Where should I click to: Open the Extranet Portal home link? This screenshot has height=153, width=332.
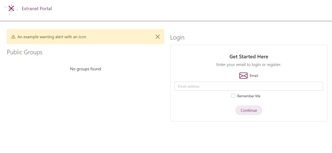click(x=36, y=8)
